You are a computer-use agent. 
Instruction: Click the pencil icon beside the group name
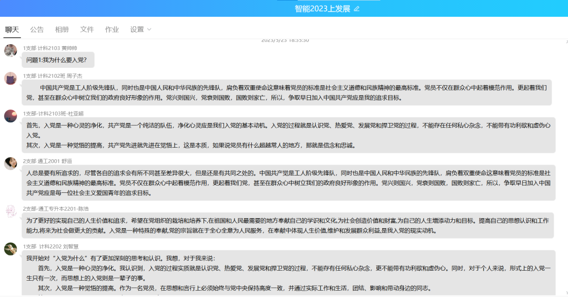point(357,9)
